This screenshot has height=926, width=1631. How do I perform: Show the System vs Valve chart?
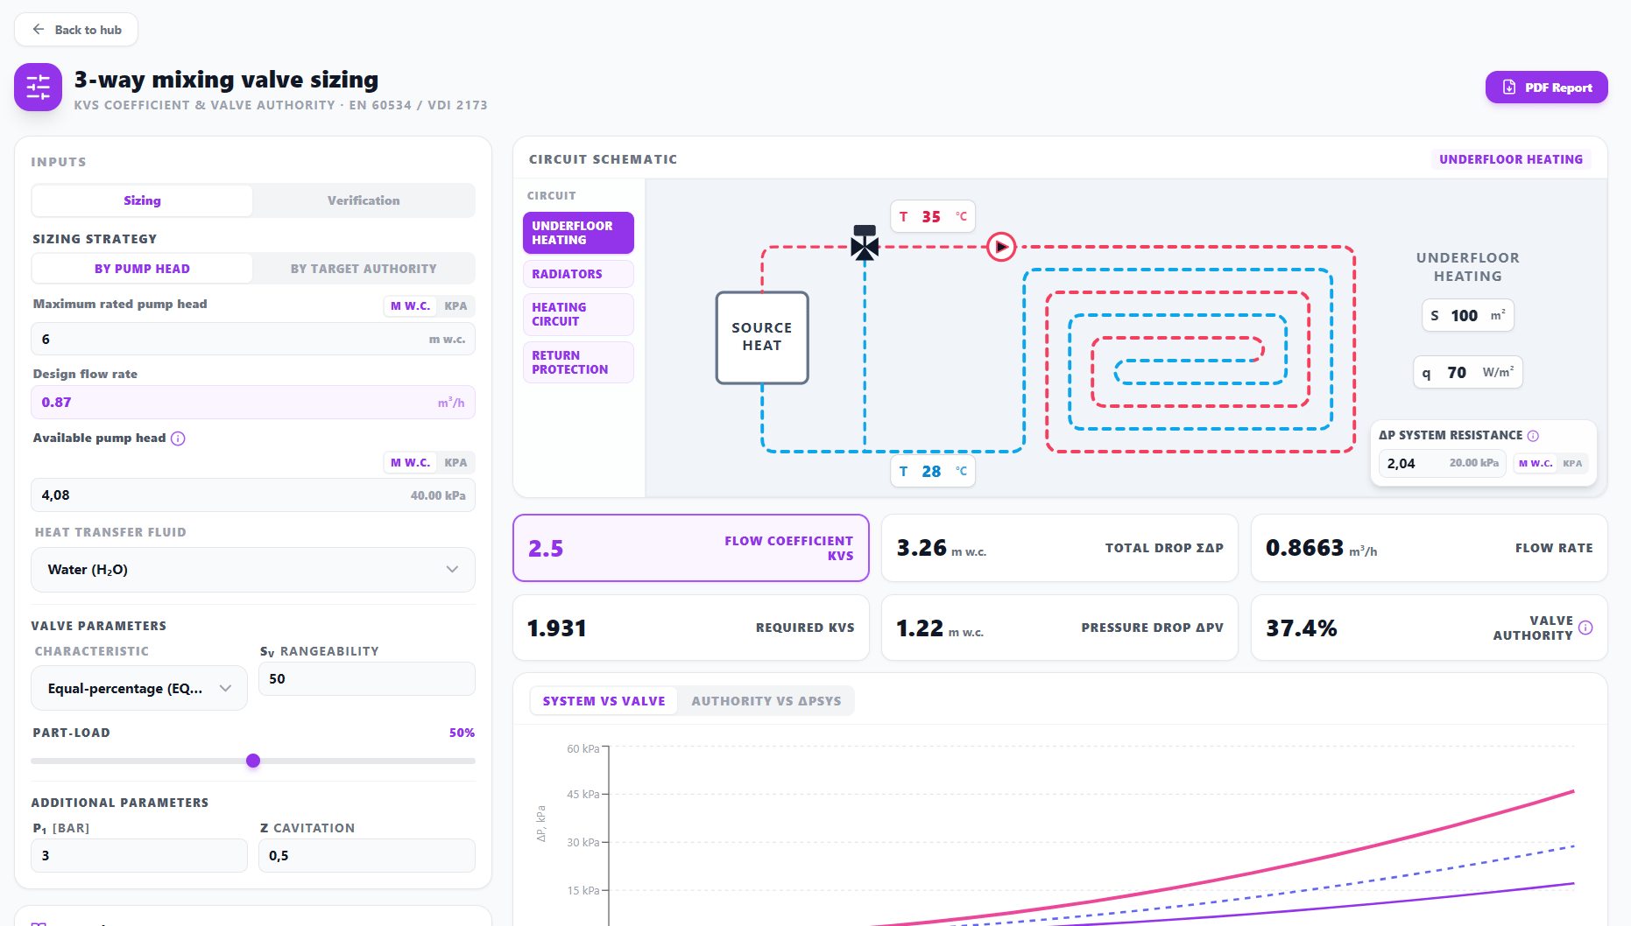[604, 701]
